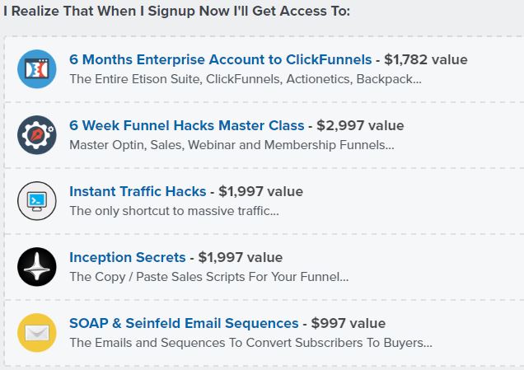524x370 pixels.
Task: Click the yellow email envelope icon
Action: tap(37, 333)
